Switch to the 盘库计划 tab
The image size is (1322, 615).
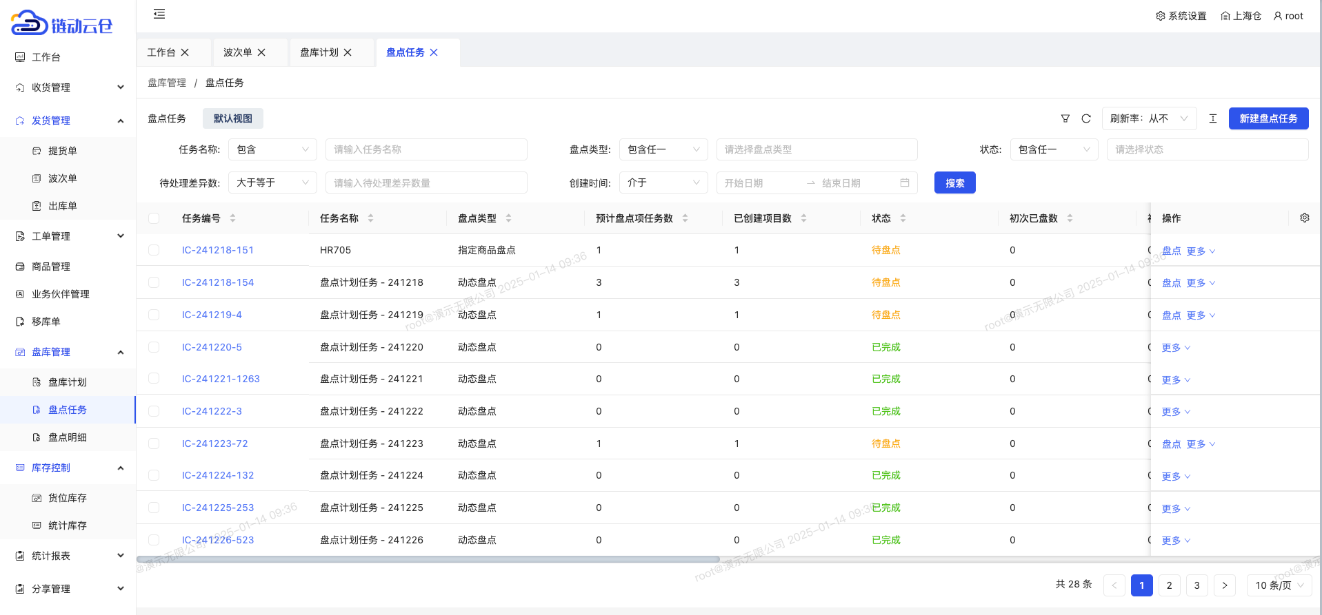[319, 52]
